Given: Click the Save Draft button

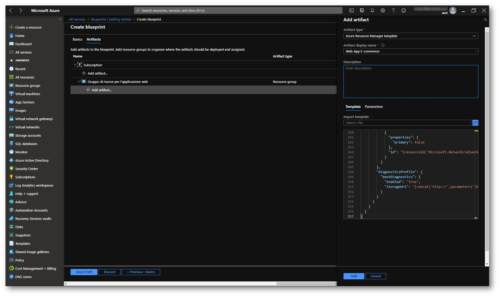Looking at the screenshot, I should (84, 272).
